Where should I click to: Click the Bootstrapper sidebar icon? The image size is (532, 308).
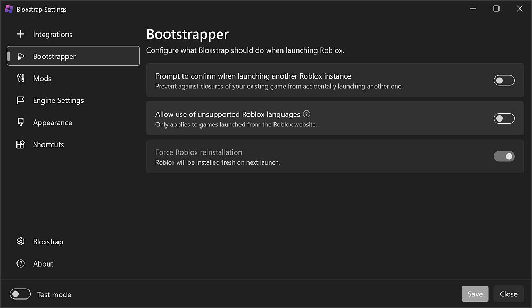[x=21, y=56]
